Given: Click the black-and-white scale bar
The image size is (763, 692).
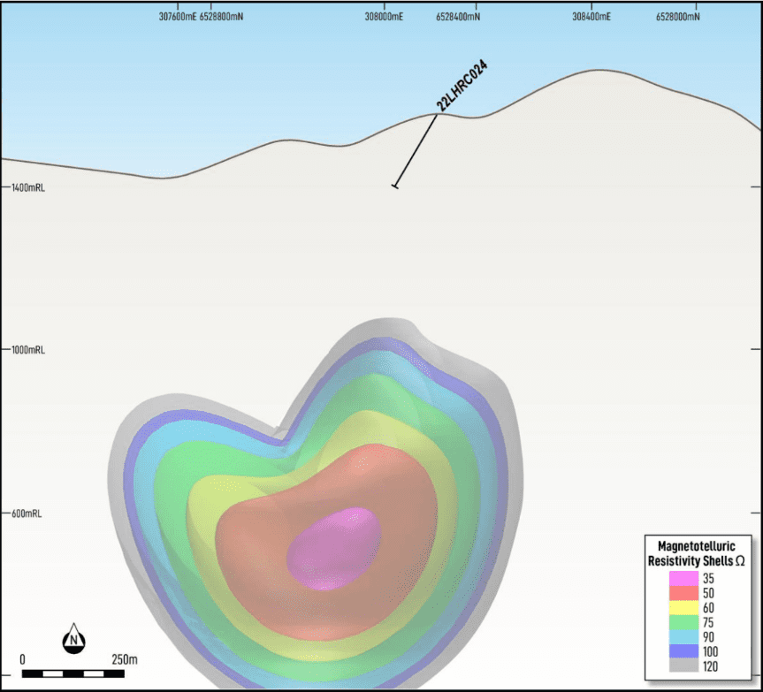Looking at the screenshot, I should (x=72, y=674).
